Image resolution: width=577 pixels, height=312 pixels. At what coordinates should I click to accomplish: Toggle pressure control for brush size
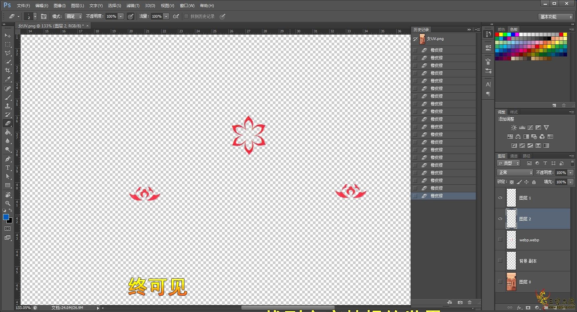[x=222, y=16]
